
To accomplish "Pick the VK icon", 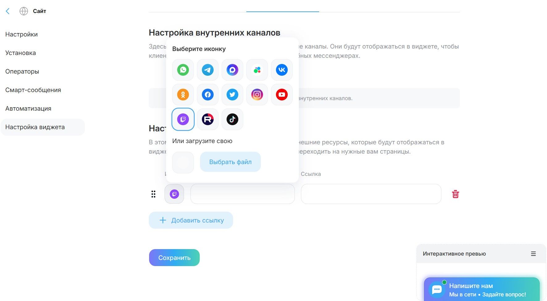I will pos(282,70).
